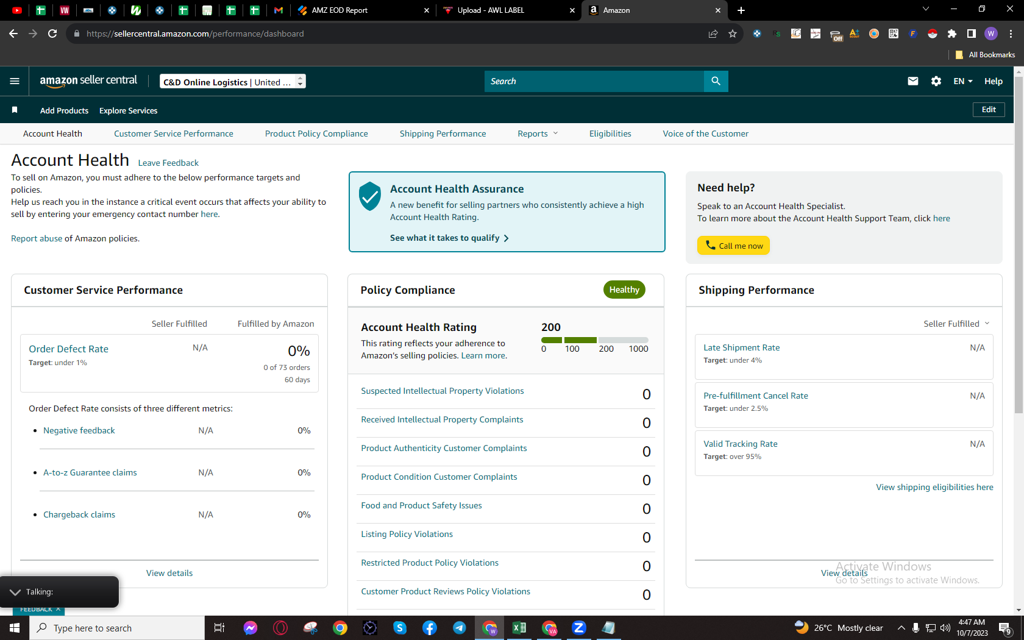Viewport: 1024px width, 640px height.
Task: Click the Report abuse link
Action: click(x=37, y=238)
